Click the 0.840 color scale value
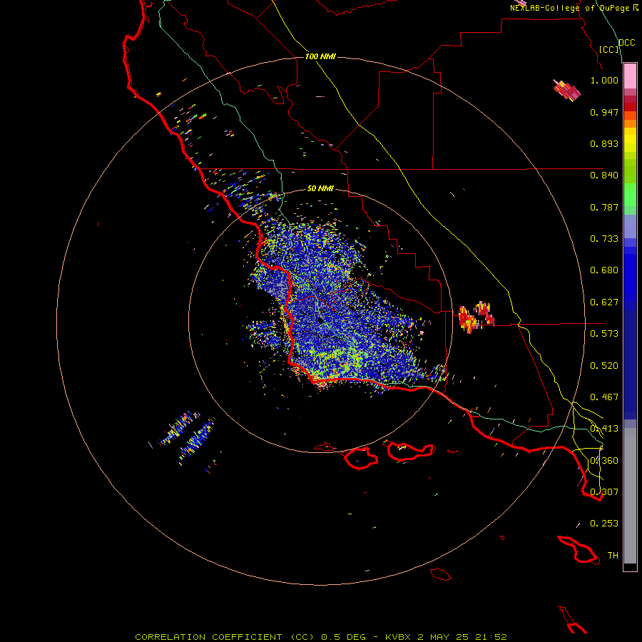Viewport: 642px width, 642px height. point(604,175)
